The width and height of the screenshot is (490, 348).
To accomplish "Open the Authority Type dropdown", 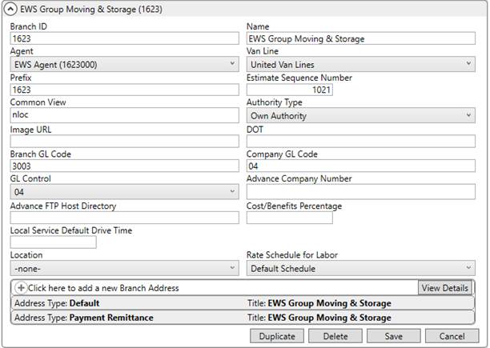I will tap(360, 115).
